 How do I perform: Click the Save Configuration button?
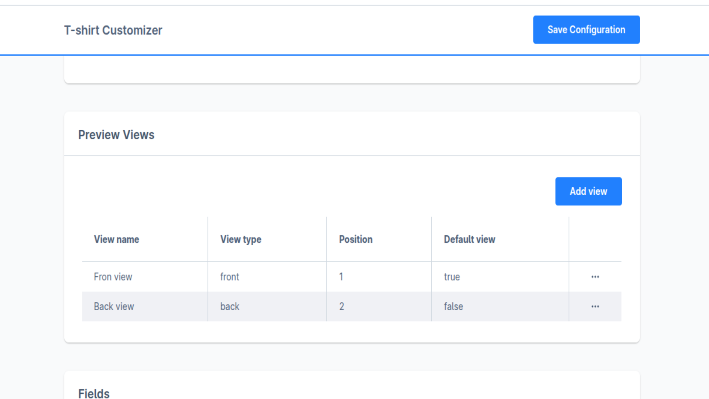[586, 30]
